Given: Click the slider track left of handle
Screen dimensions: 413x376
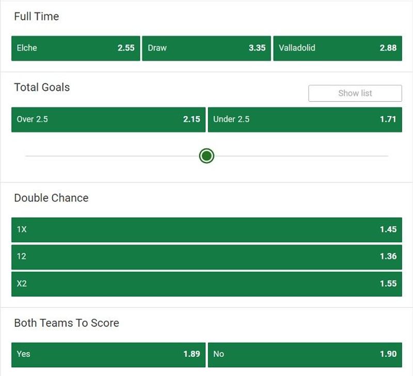Looking at the screenshot, I should pyautogui.click(x=112, y=156).
